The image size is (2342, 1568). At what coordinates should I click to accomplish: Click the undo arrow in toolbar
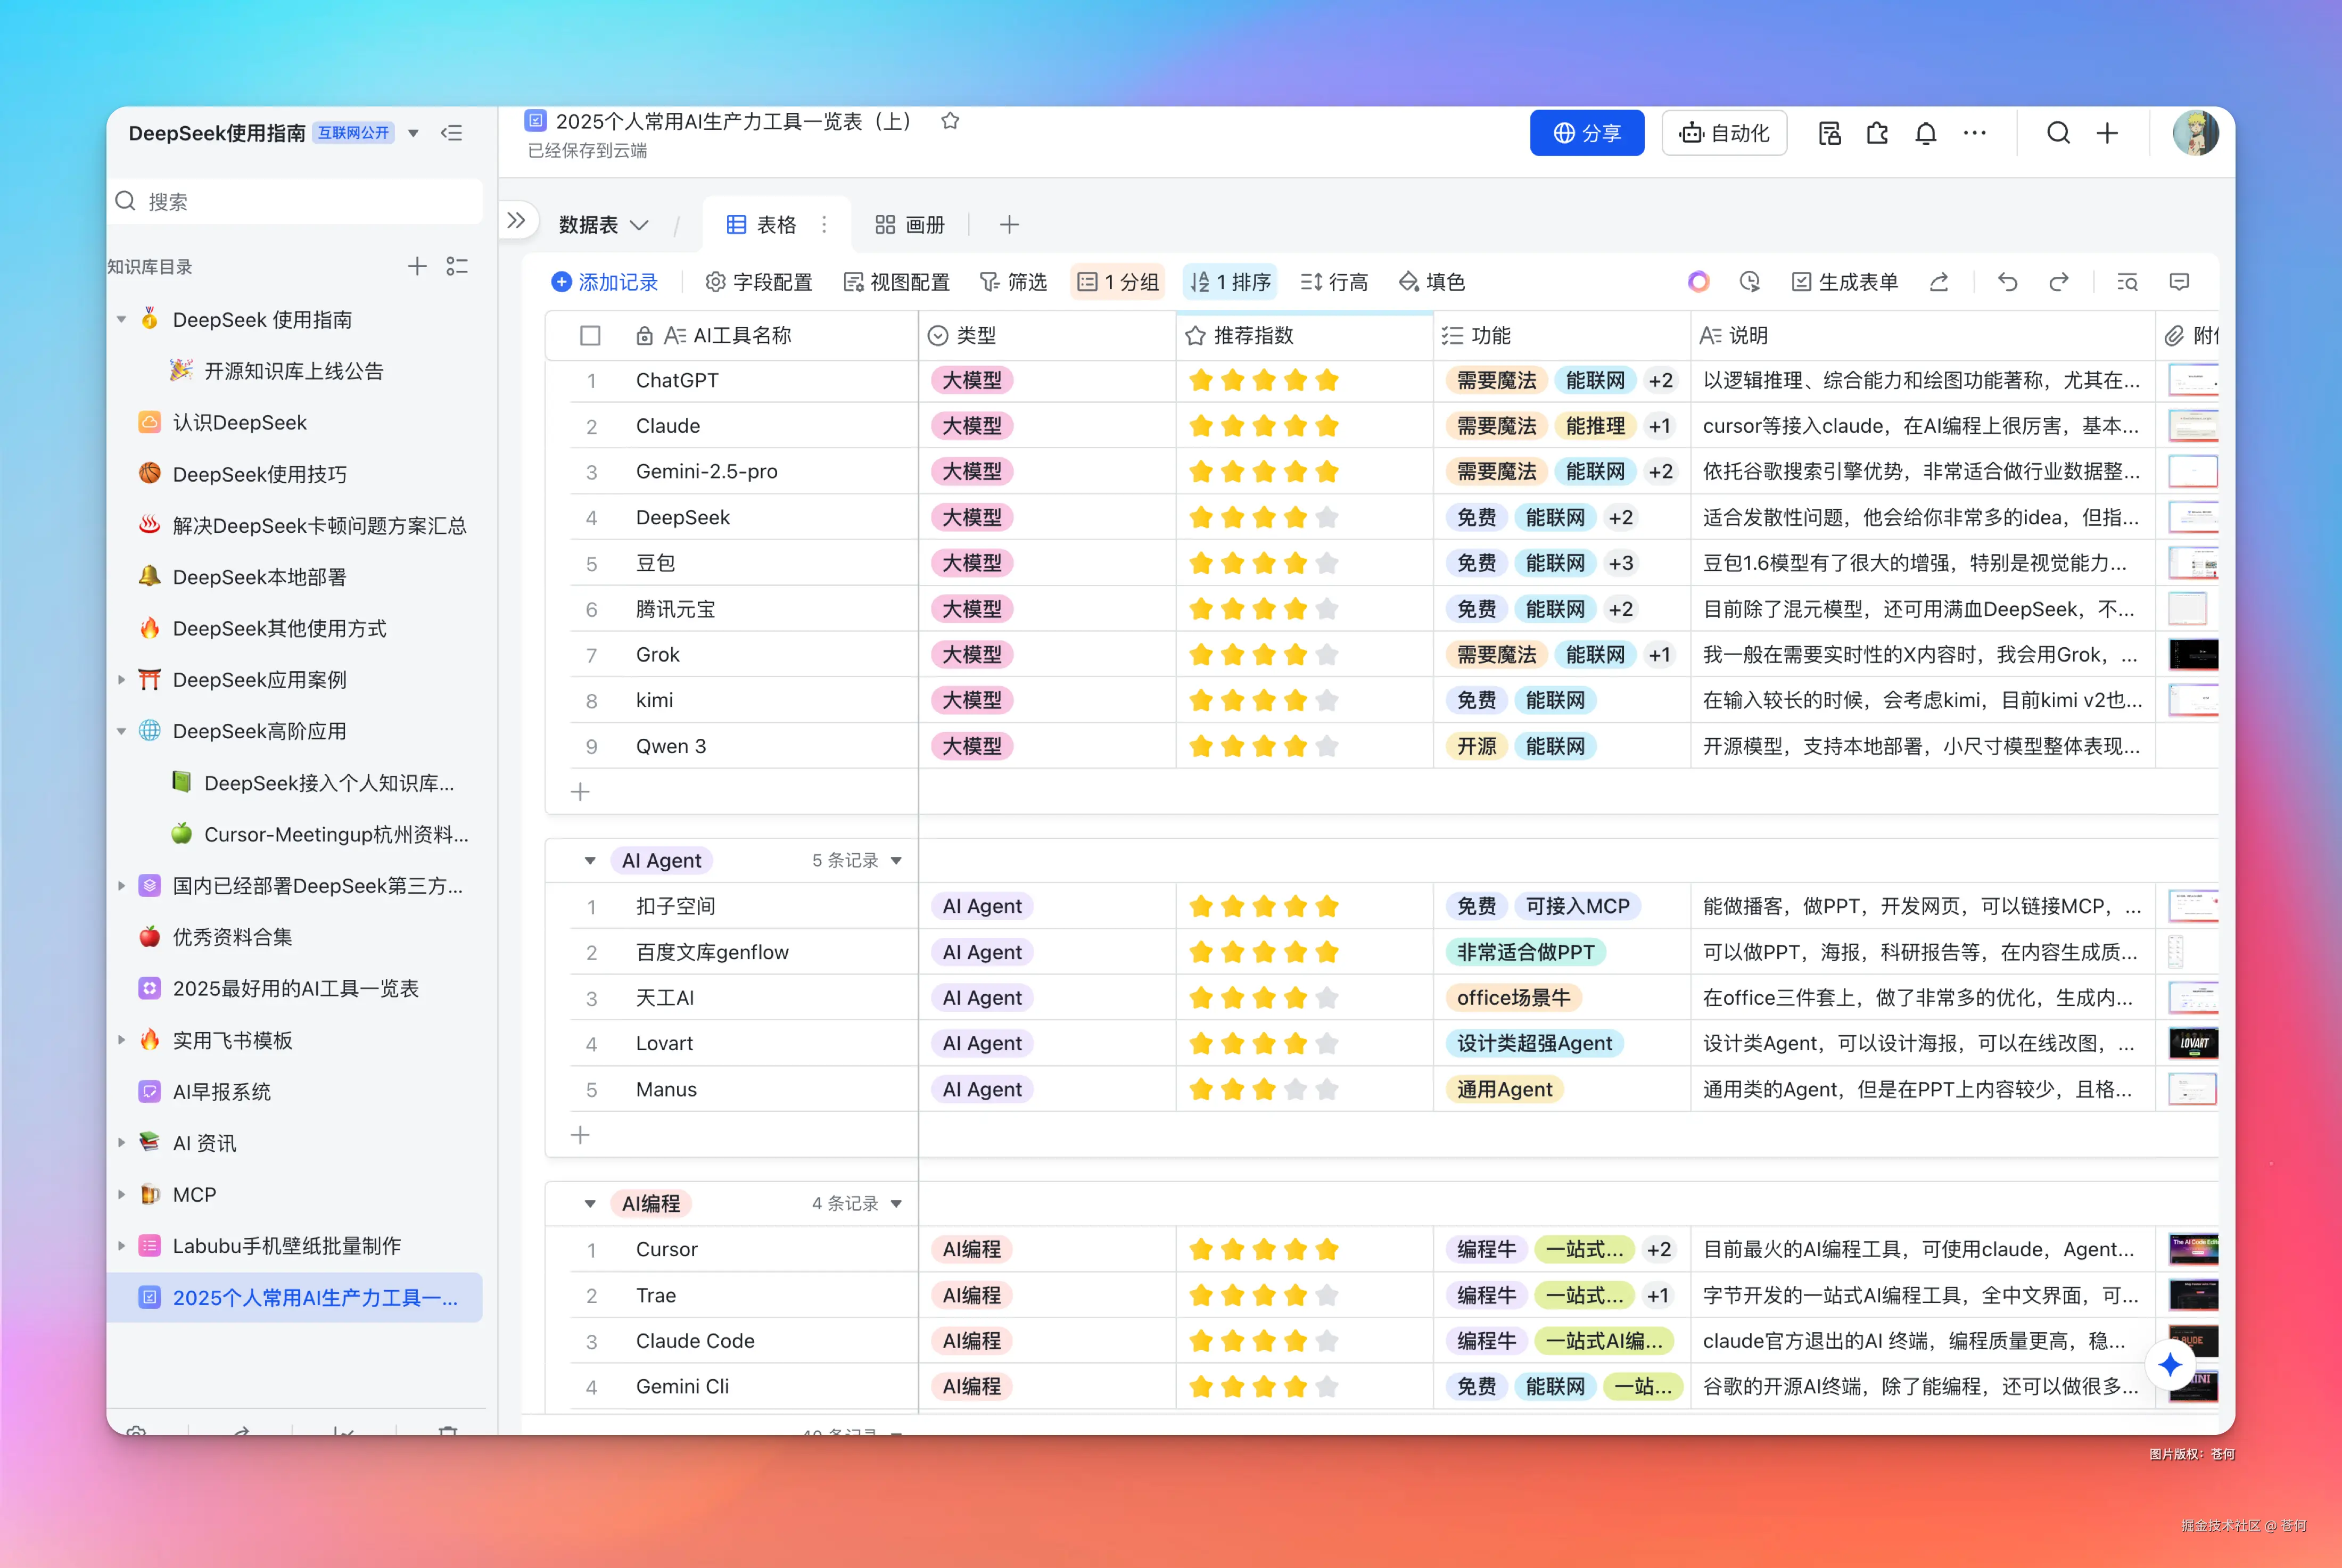(x=2007, y=282)
